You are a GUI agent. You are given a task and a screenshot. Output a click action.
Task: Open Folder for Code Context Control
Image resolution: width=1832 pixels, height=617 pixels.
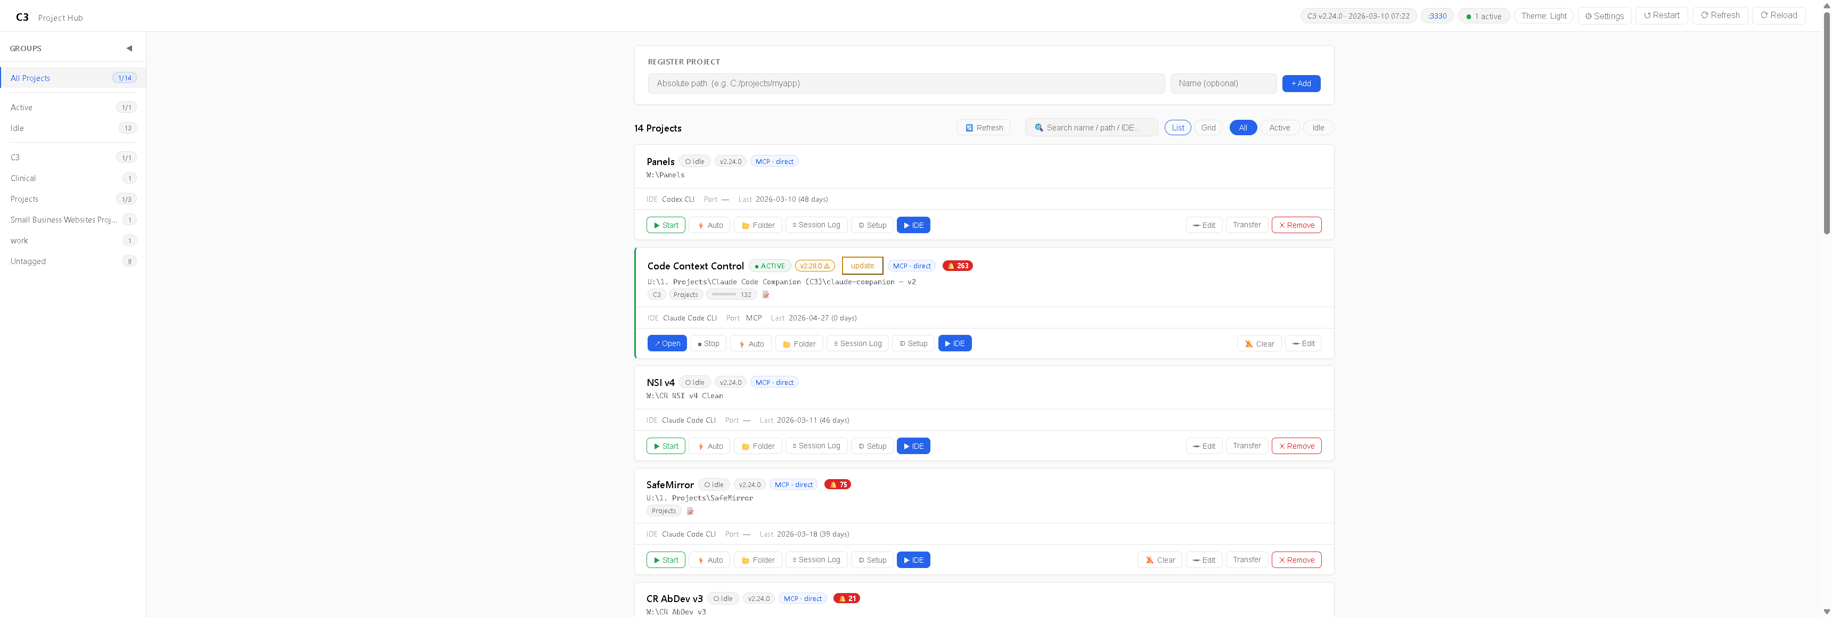799,343
